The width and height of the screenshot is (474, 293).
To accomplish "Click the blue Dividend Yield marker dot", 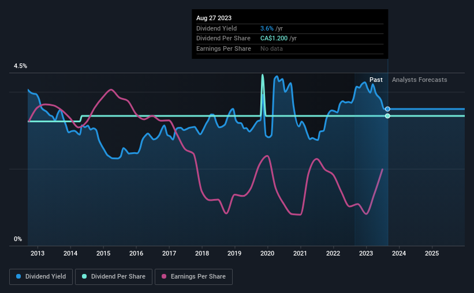I will coord(387,109).
